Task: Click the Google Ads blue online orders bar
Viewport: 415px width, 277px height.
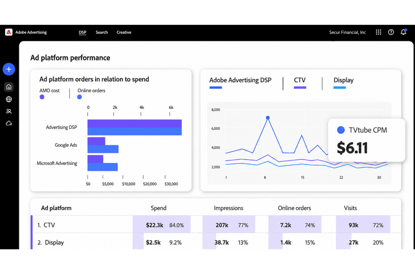Action: (103, 149)
